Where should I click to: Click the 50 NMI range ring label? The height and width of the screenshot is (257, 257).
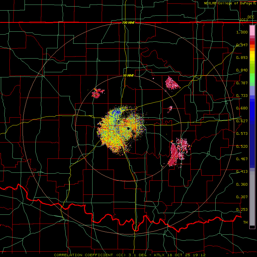128,75
